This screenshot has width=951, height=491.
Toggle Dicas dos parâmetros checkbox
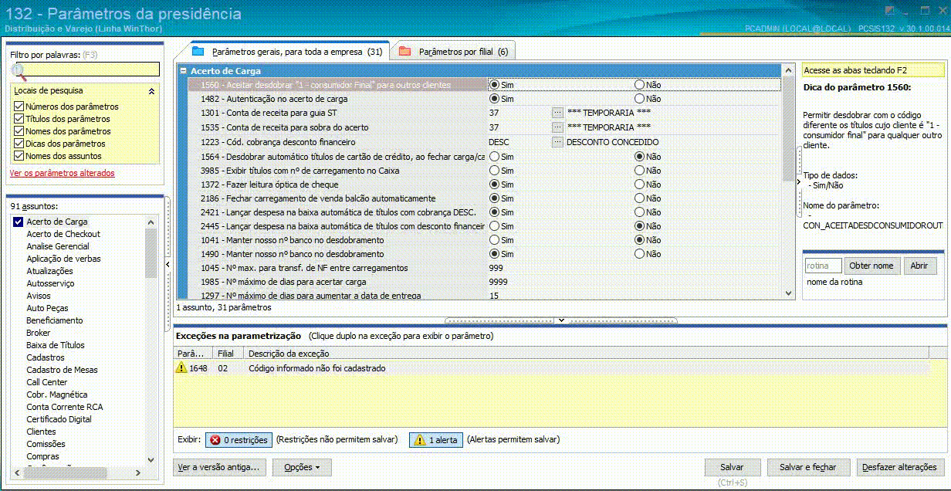pos(19,144)
